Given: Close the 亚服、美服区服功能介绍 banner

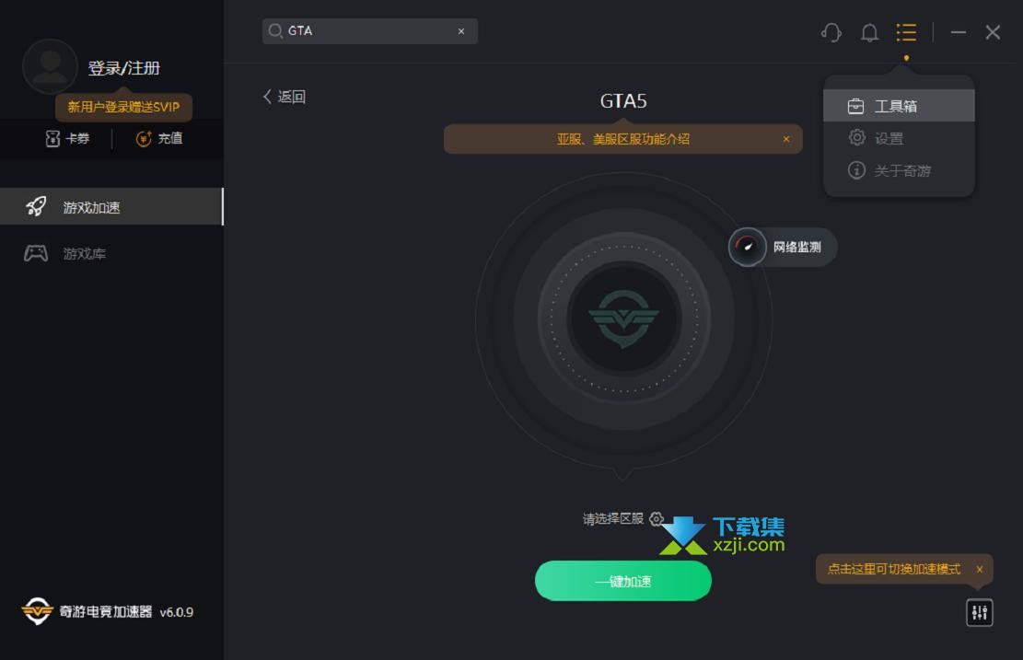Looking at the screenshot, I should coord(786,139).
